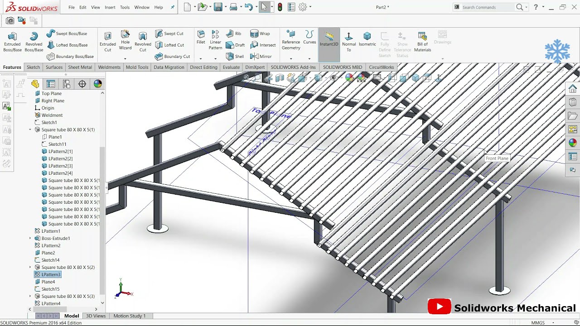Insert a Bill of Materials
This screenshot has width=580, height=326.
[x=422, y=42]
